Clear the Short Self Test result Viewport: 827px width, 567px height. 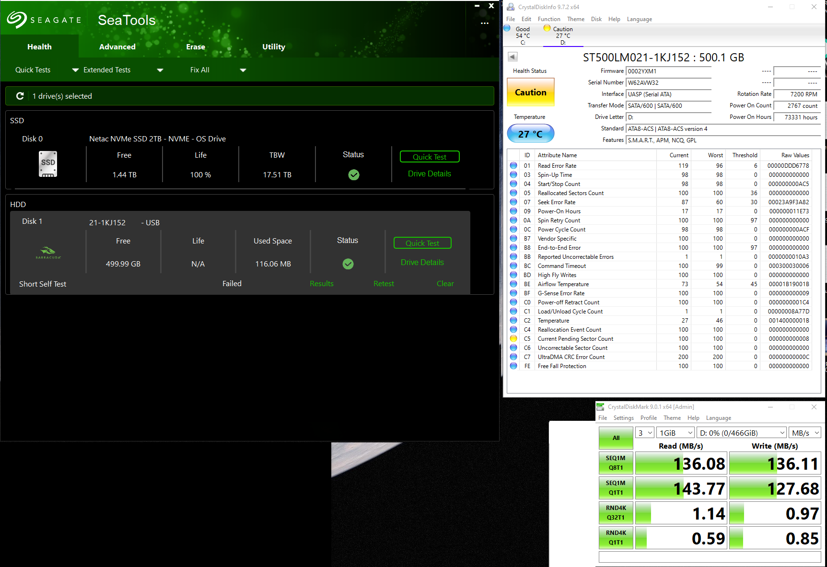[x=445, y=284]
